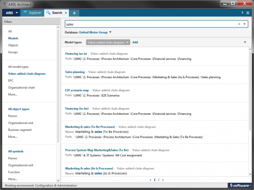Open Marketing & sales (To Be Processes) result
Viewport: 254px width, 190px height.
pos(90,127)
